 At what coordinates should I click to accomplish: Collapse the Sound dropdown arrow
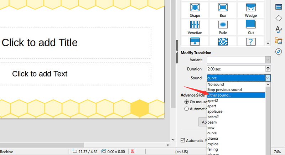[x=267, y=78]
